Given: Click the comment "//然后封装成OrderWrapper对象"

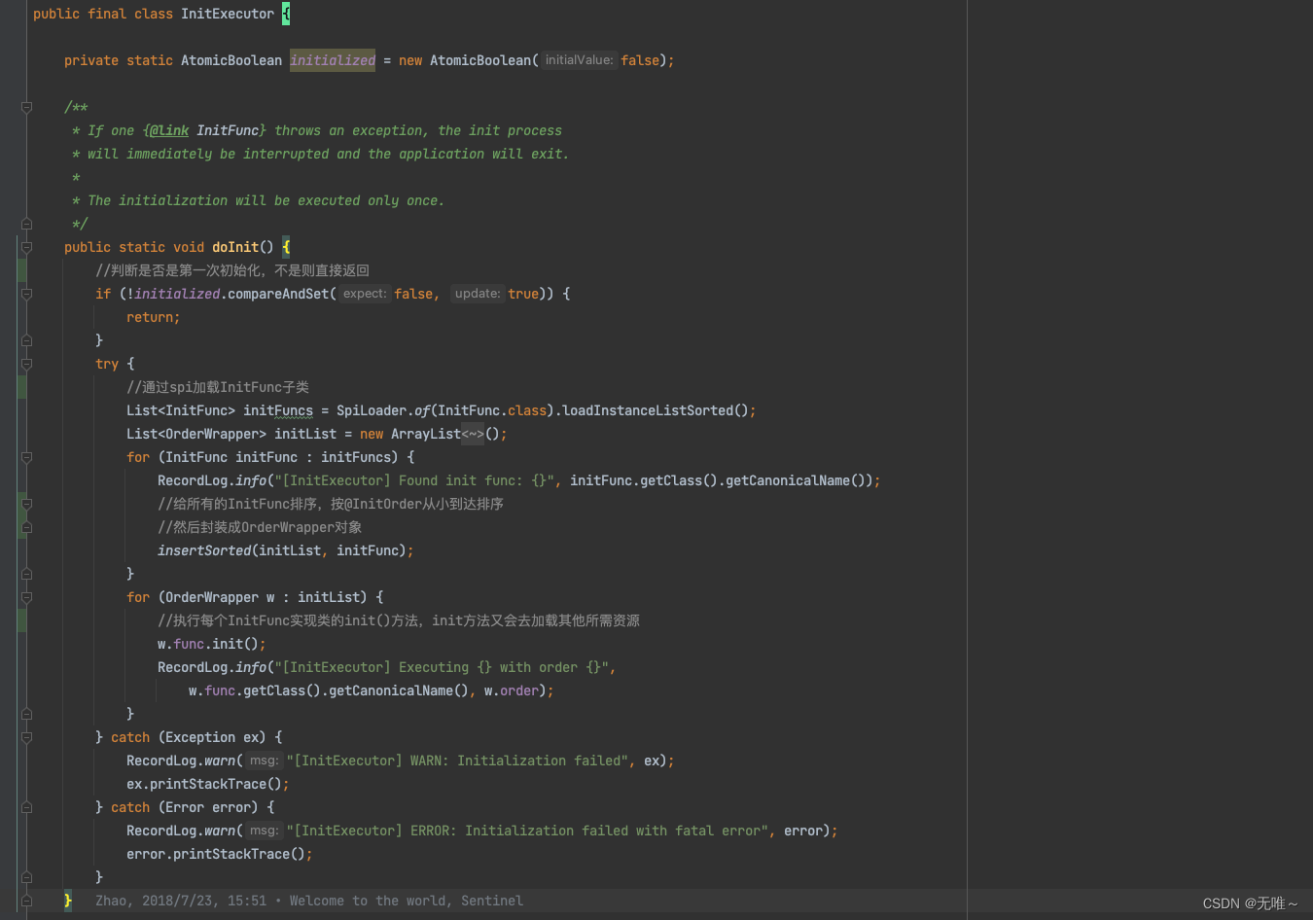Looking at the screenshot, I should click(260, 527).
